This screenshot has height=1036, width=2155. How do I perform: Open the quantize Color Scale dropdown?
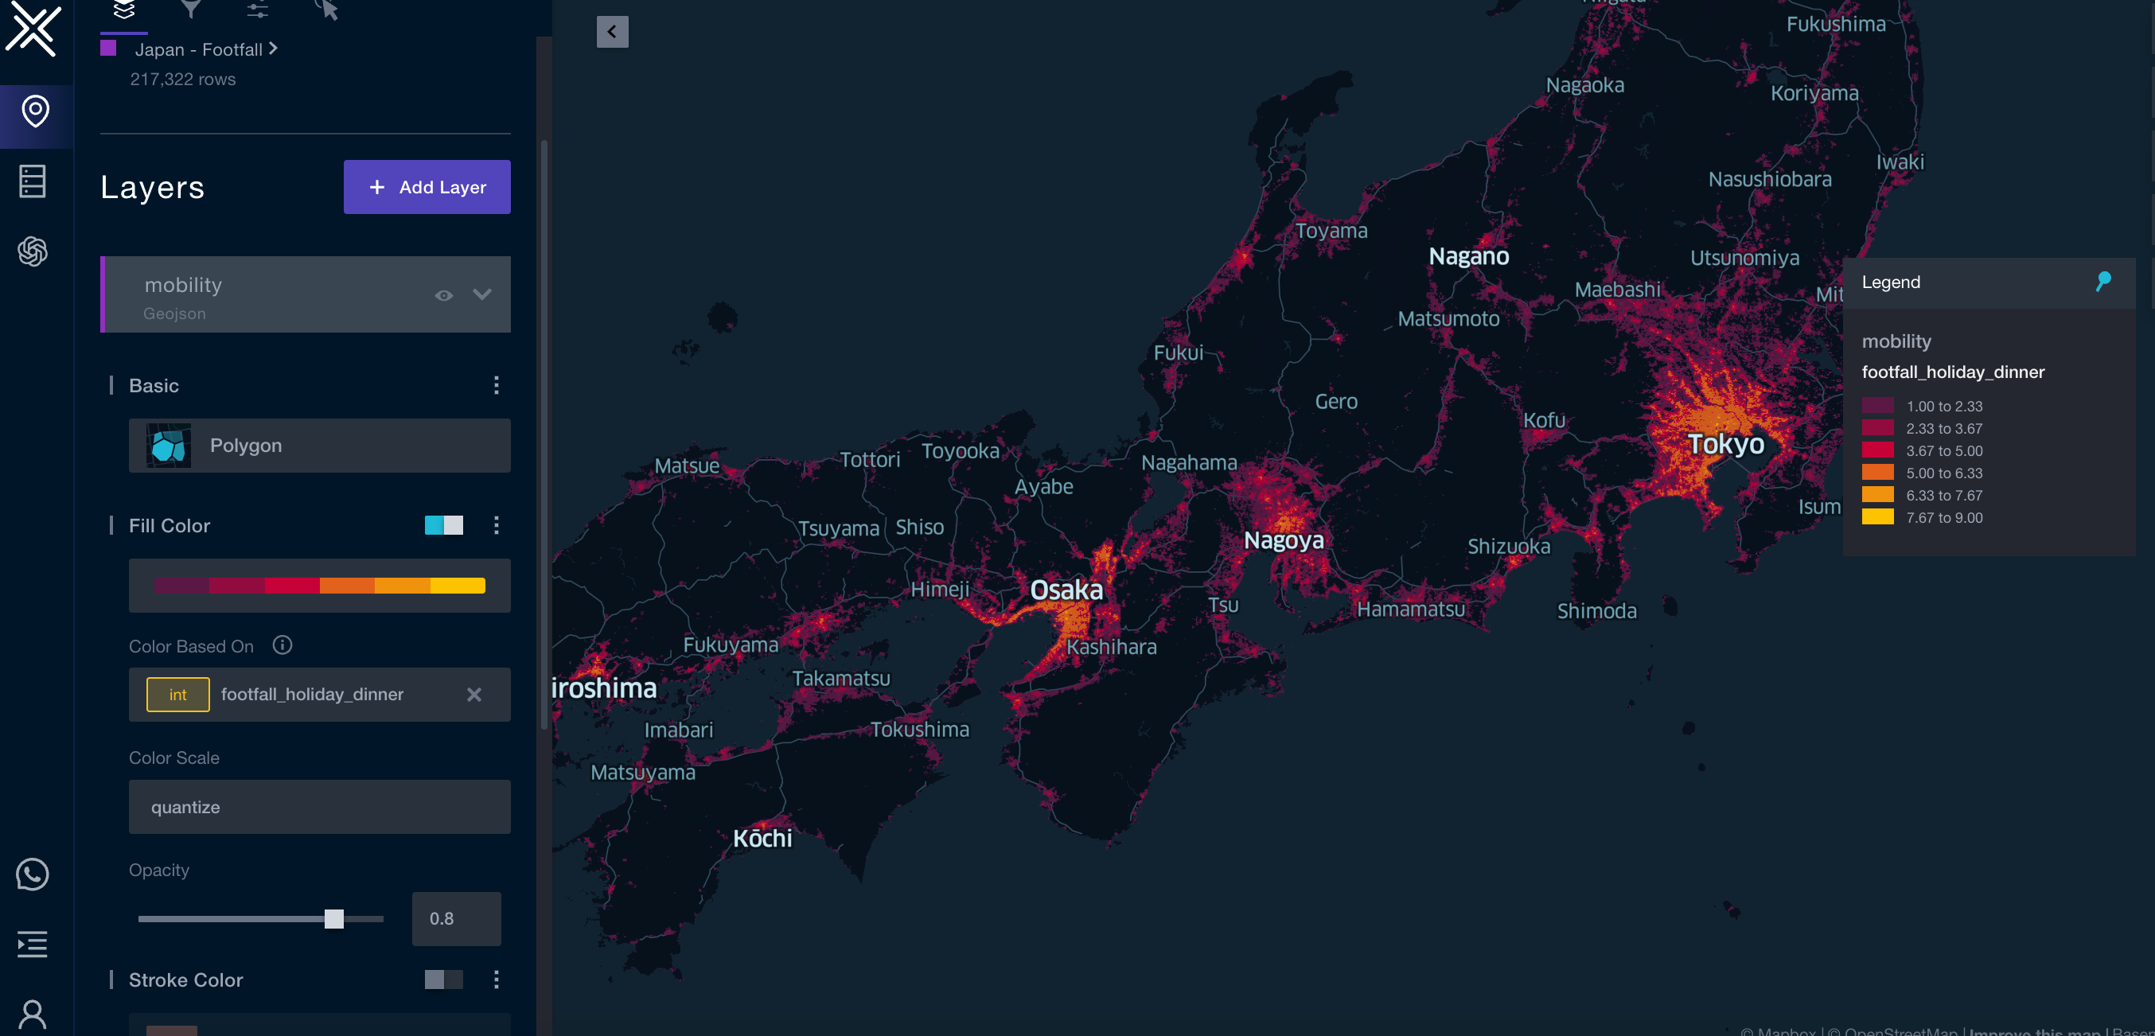319,807
